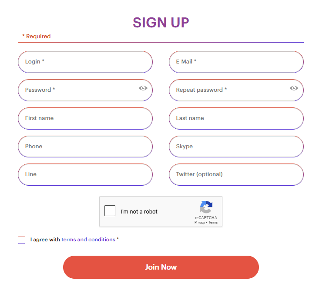This screenshot has height=287, width=319.
Task: Focus the Login input field
Action: click(85, 62)
